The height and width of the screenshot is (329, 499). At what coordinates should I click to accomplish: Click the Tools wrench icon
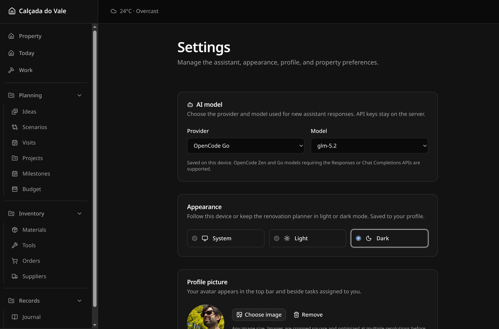pos(15,245)
